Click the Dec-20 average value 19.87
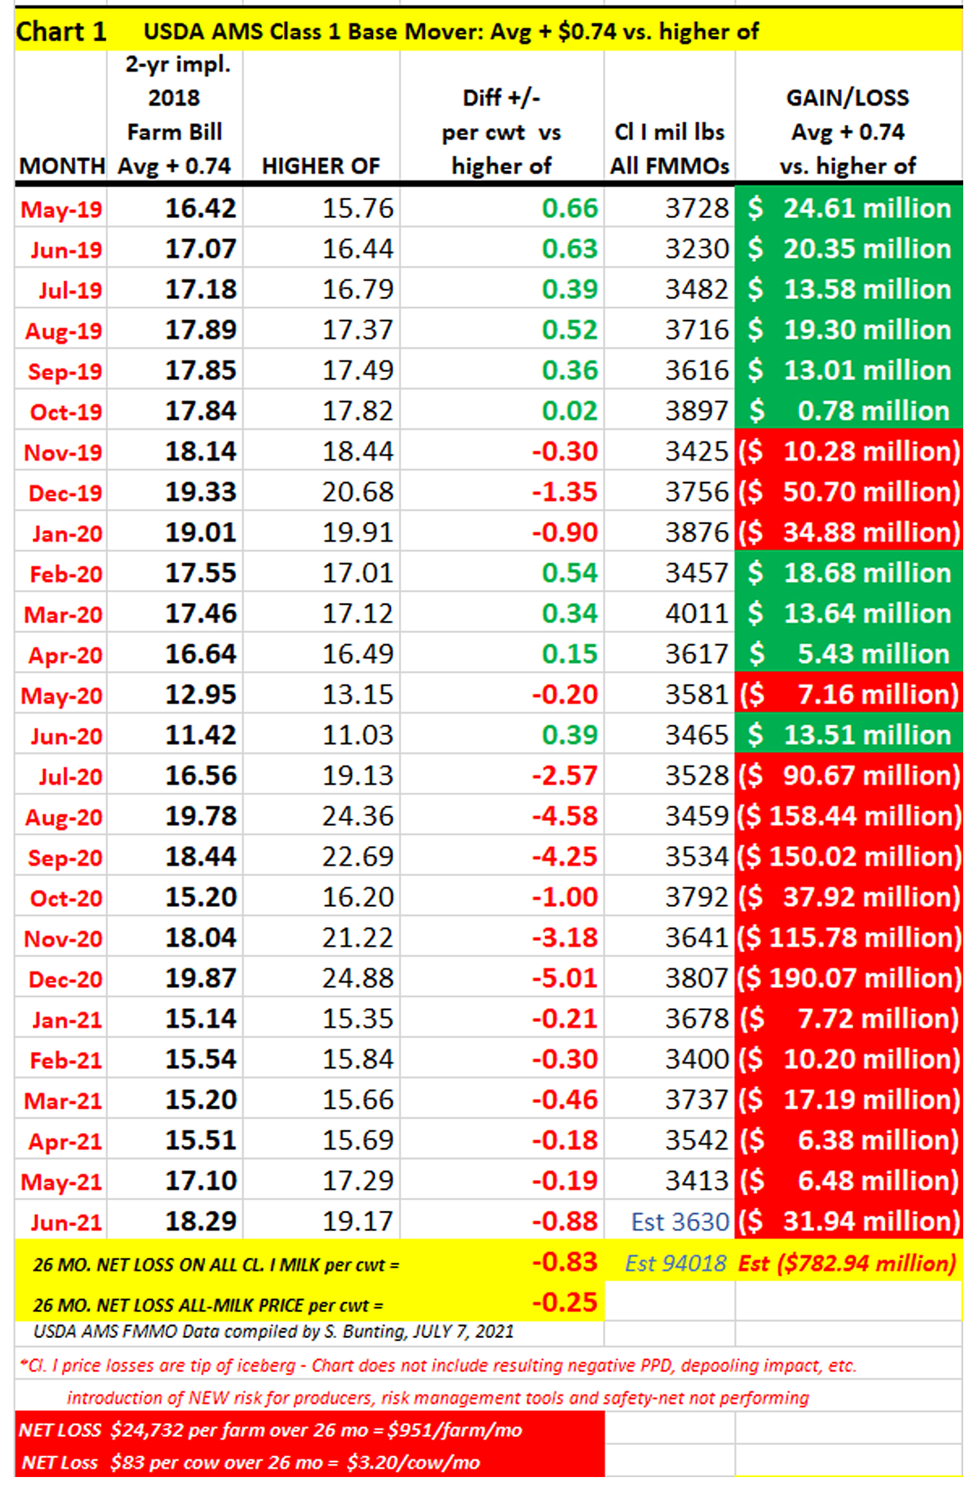Image resolution: width=978 pixels, height=1490 pixels. (200, 979)
